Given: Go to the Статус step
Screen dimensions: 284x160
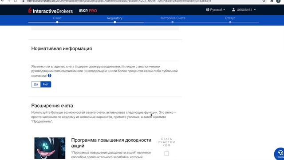Looking at the screenshot, I should pos(230,18).
